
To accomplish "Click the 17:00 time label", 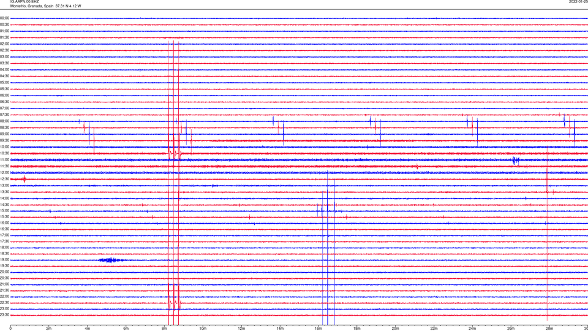I will tap(4, 235).
